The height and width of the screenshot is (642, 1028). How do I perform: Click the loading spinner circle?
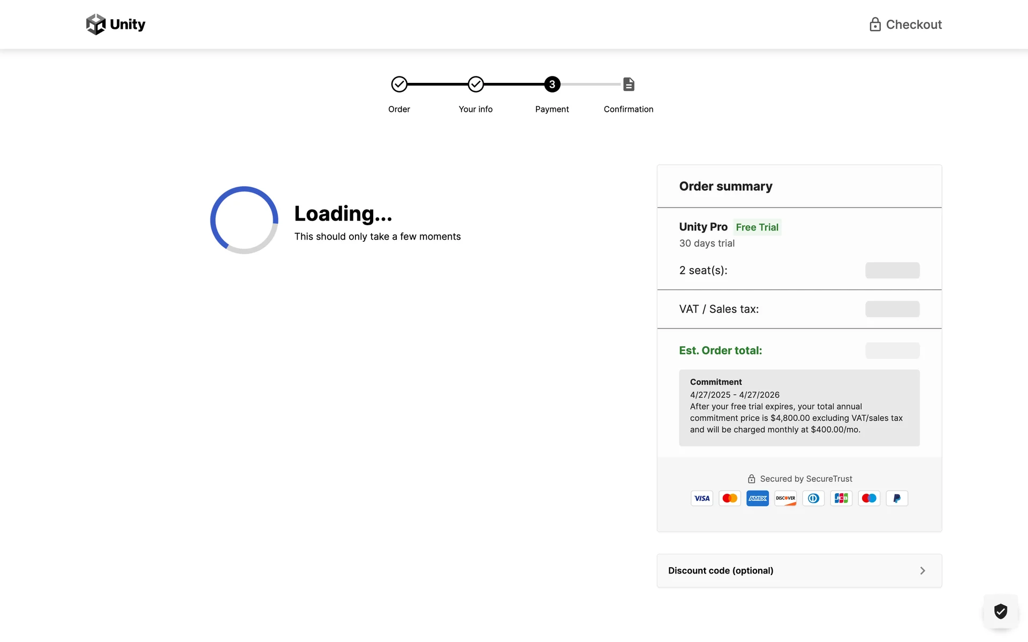pos(244,220)
